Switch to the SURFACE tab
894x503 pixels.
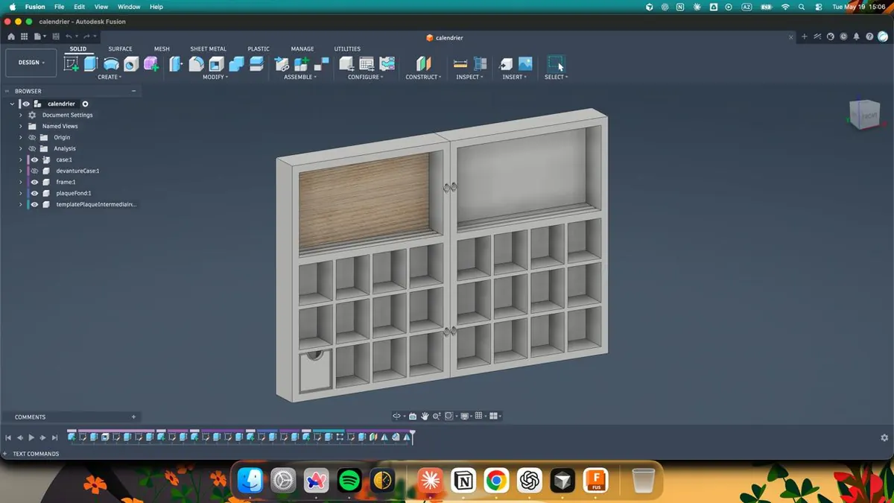click(x=120, y=49)
